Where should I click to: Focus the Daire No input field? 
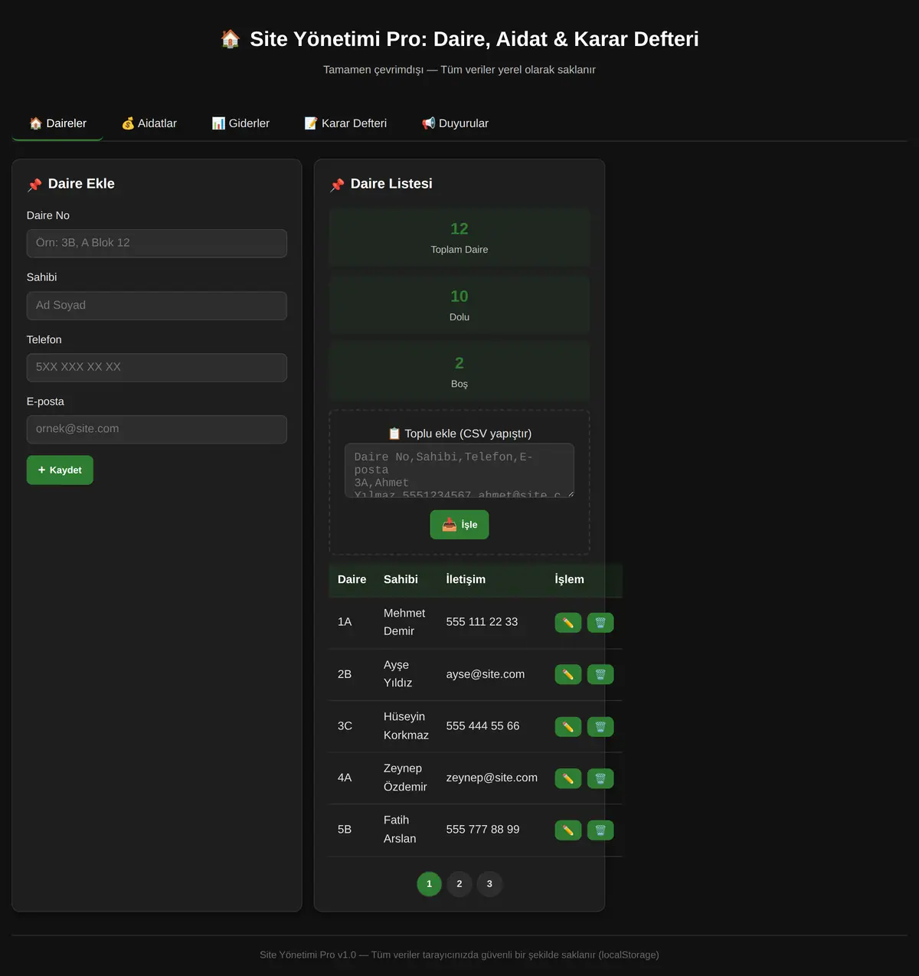click(x=157, y=243)
